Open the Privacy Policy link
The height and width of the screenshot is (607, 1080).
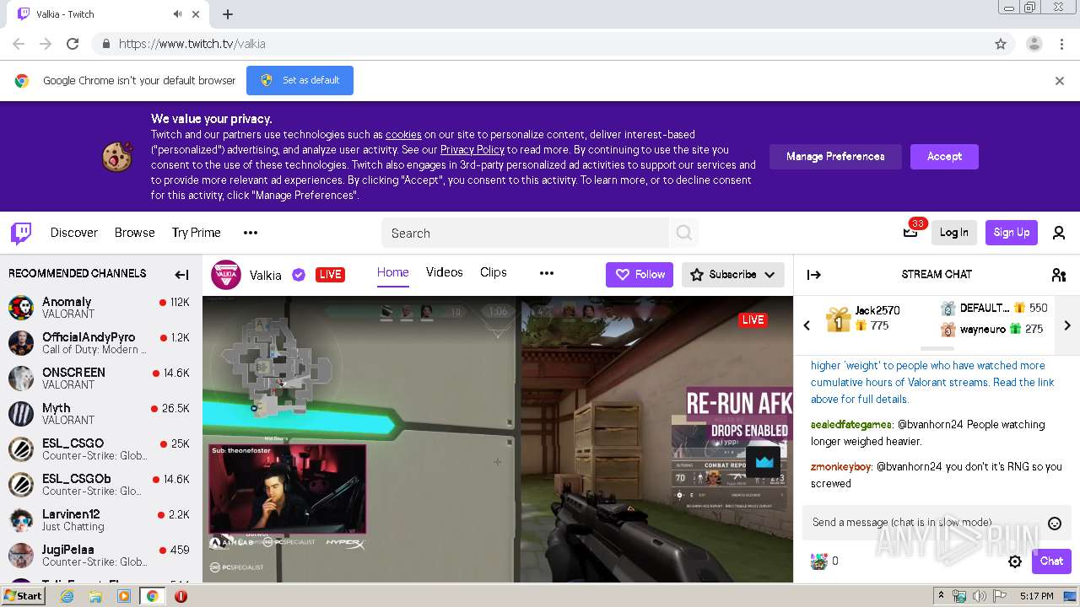pyautogui.click(x=472, y=150)
